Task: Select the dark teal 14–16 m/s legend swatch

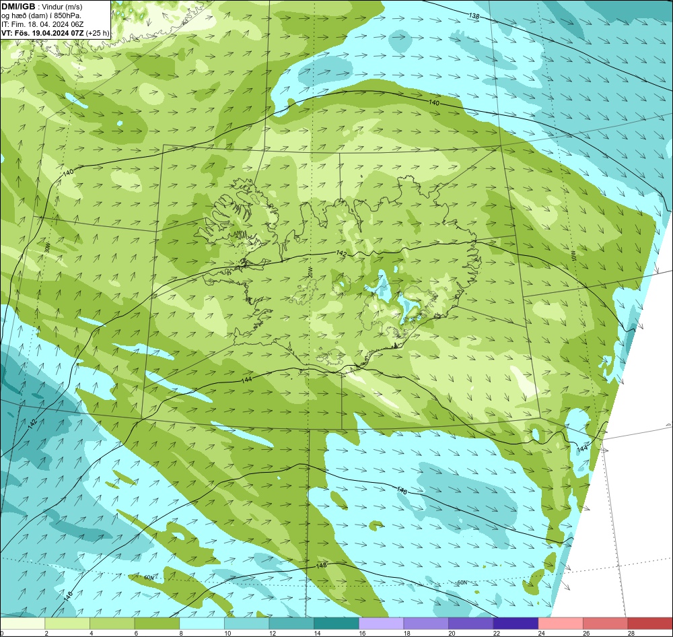Action: click(336, 624)
